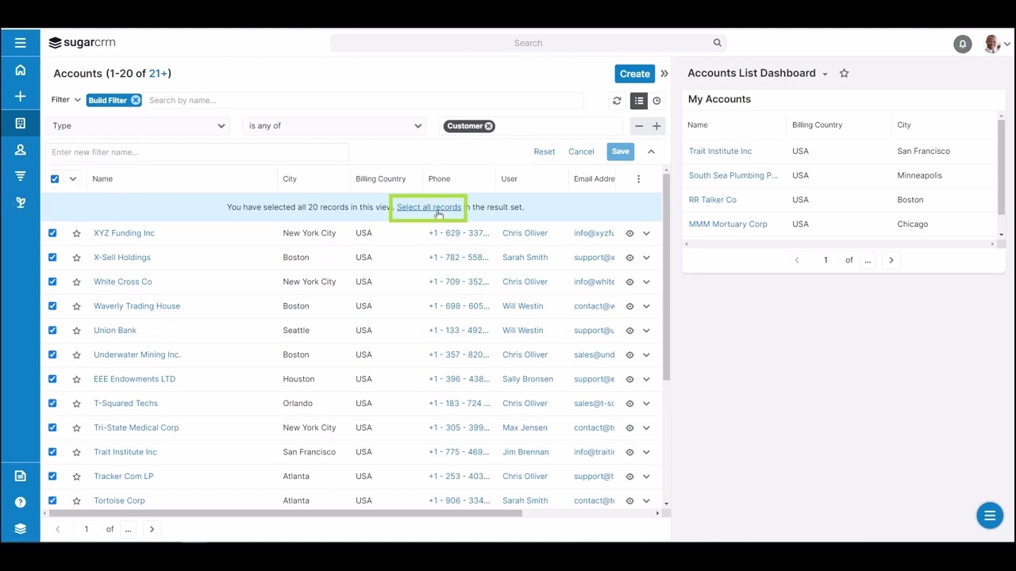The height and width of the screenshot is (571, 1016).
Task: Remove filter row with minus button
Action: pos(639,126)
